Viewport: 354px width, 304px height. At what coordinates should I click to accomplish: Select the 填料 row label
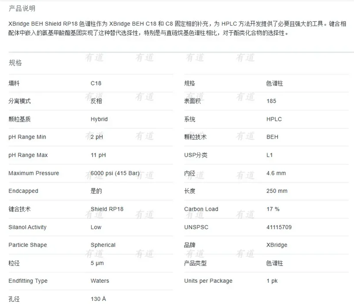click(14, 83)
